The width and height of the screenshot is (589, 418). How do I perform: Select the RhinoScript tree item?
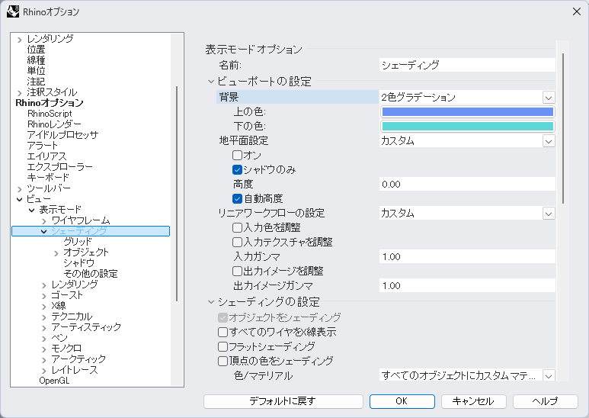point(50,114)
